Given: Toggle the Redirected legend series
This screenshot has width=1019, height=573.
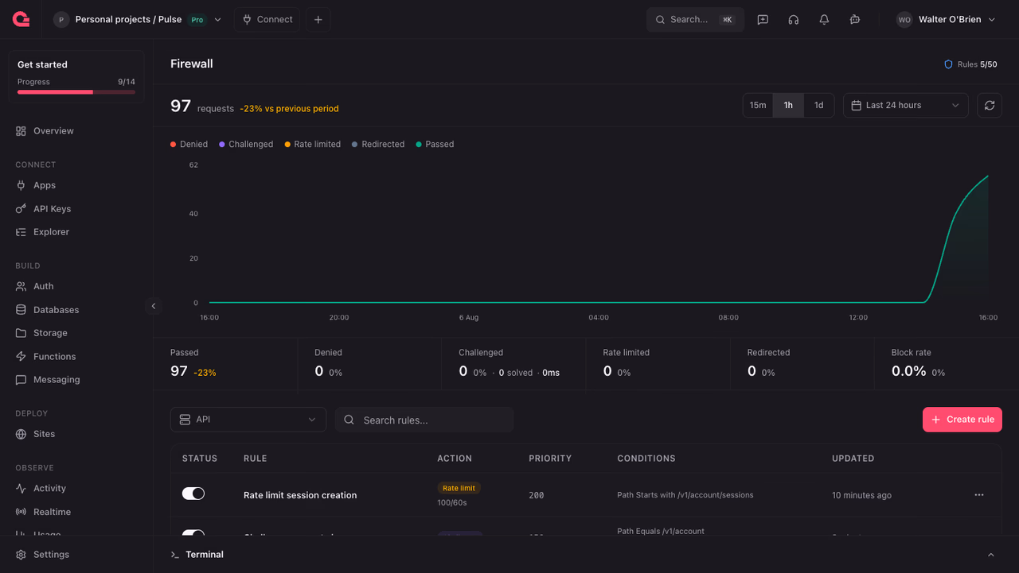Looking at the screenshot, I should (378, 145).
